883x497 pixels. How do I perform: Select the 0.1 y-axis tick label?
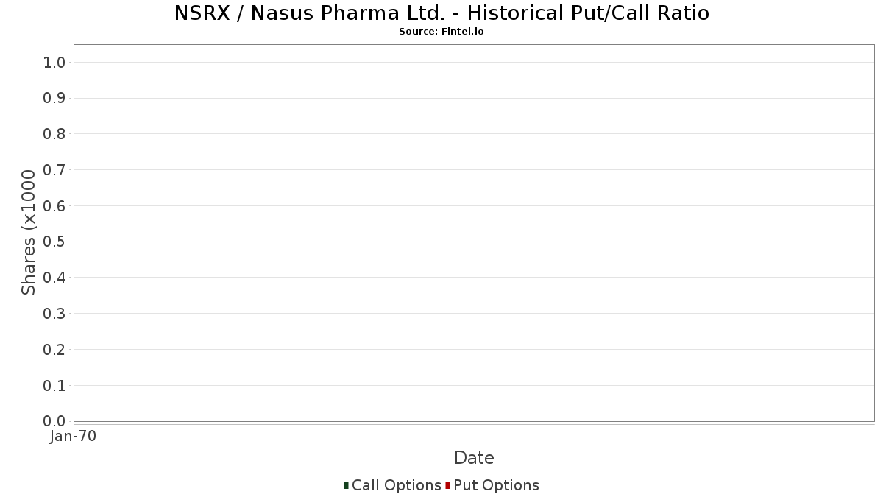(54, 386)
